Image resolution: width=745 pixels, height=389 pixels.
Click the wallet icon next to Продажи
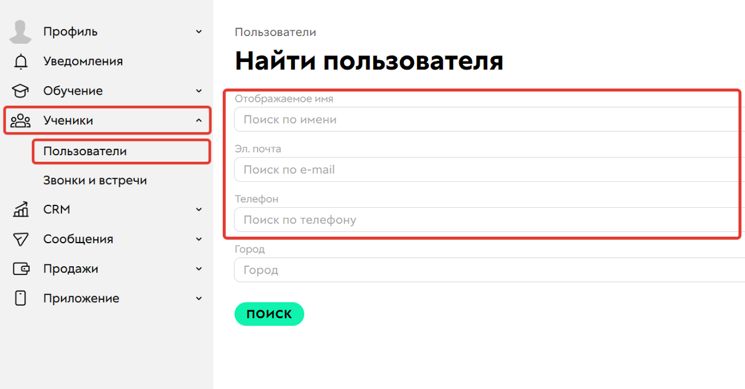pyautogui.click(x=19, y=269)
